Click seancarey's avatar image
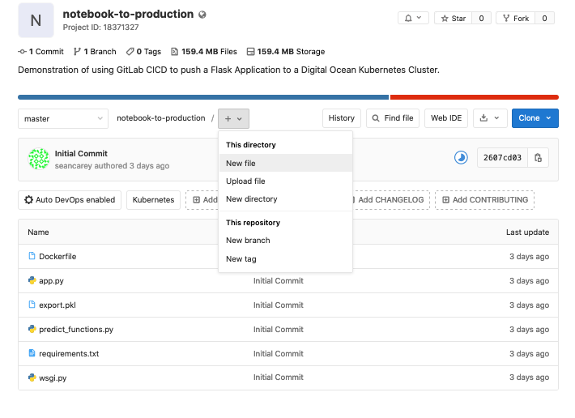575x418 pixels. coord(39,159)
